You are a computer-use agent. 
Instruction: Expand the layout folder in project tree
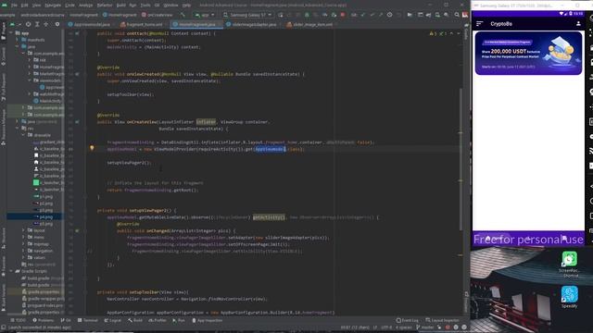click(x=23, y=230)
